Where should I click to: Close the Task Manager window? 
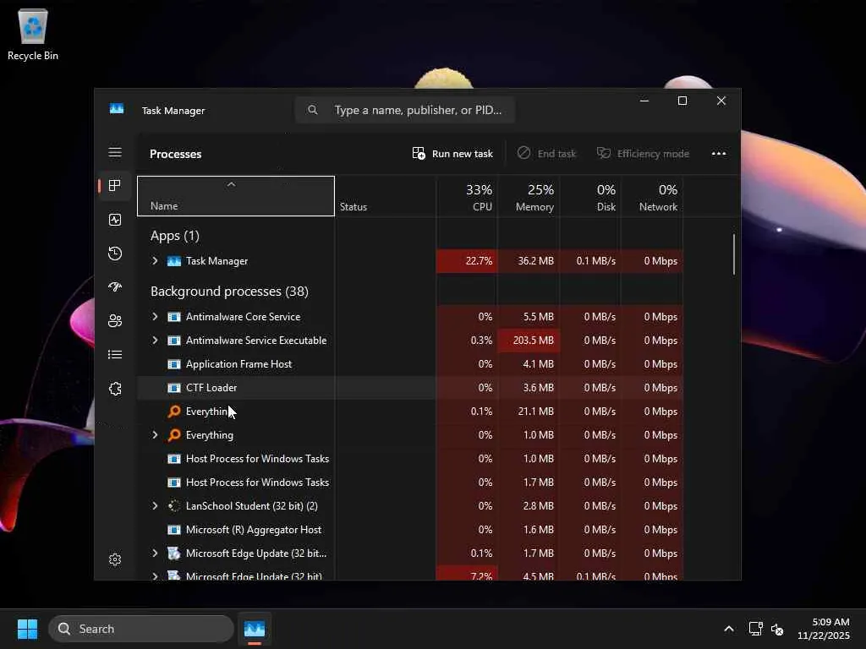pos(721,101)
